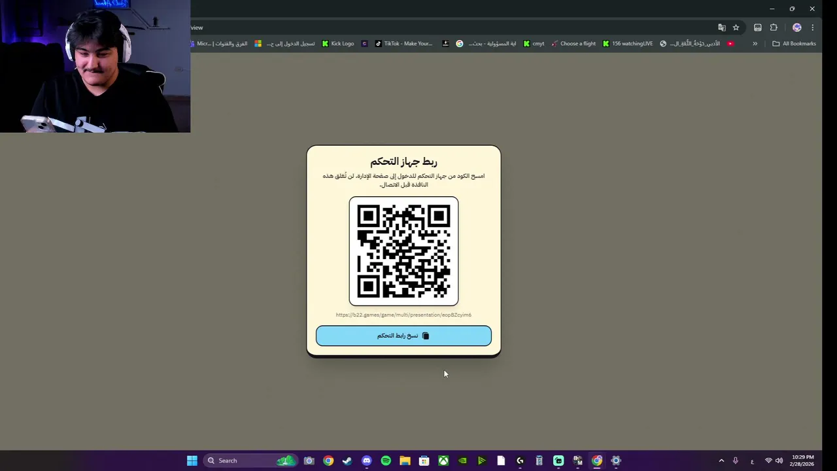This screenshot has width=837, height=471.
Task: Launch Steam from the taskbar
Action: [x=347, y=461]
